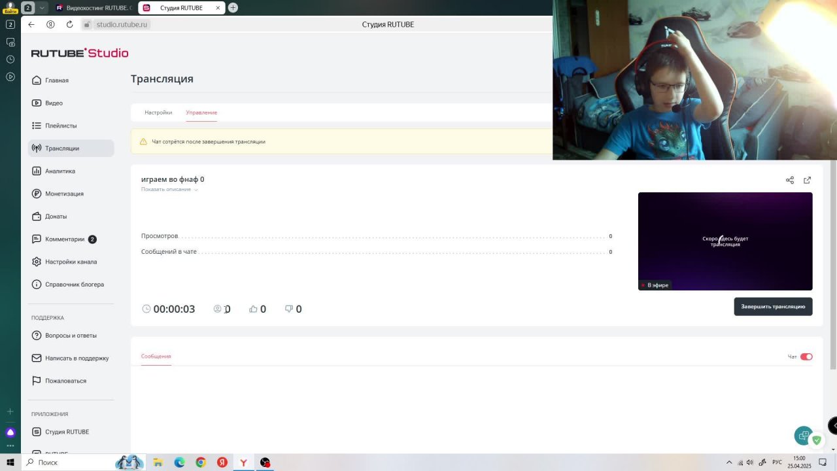Click the elapsed time 00:00:03

169,309
